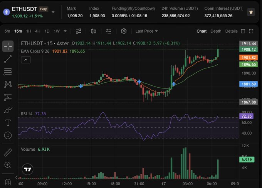The image size is (262, 188).
Task: Activate the ruler measure tool
Action: click(8, 152)
